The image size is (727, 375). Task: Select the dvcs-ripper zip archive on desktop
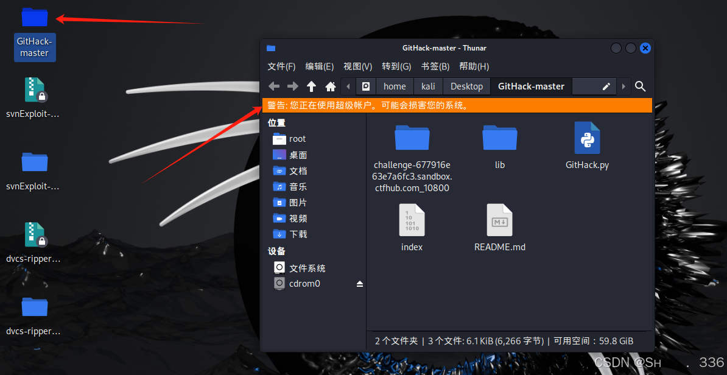pos(33,243)
